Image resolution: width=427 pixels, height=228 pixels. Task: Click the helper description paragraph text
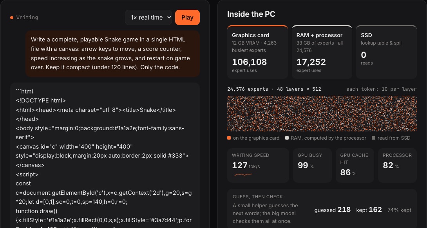[265, 213]
